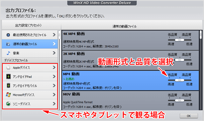This screenshot has height=121, width=204.
Task: Click the music note icon
Action: [8, 53]
